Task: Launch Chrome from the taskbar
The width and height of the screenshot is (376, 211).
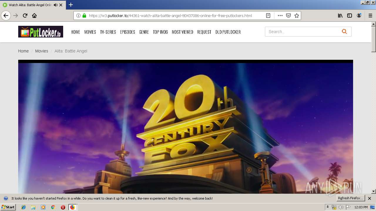Action: 53,207
